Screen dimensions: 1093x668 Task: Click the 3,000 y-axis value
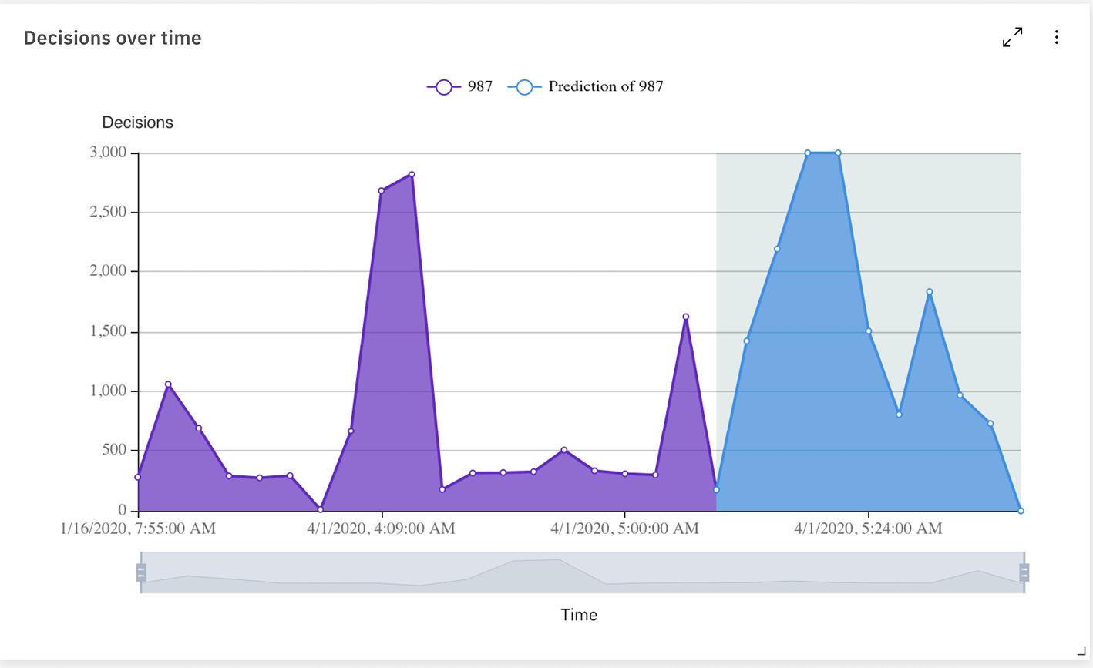pyautogui.click(x=109, y=153)
